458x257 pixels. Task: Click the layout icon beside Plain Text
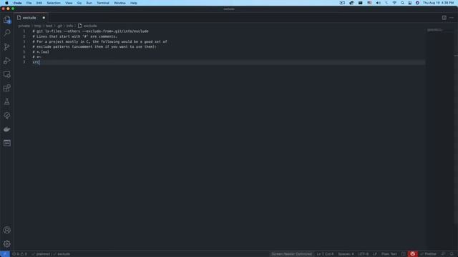403,254
